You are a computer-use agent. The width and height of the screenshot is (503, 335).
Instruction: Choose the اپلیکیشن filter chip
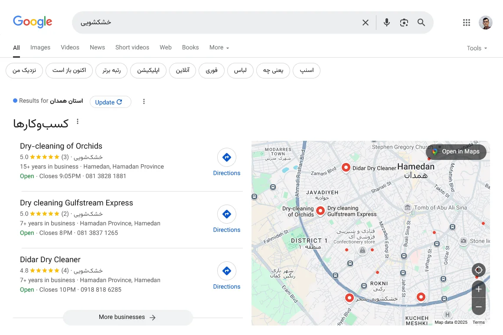(148, 71)
